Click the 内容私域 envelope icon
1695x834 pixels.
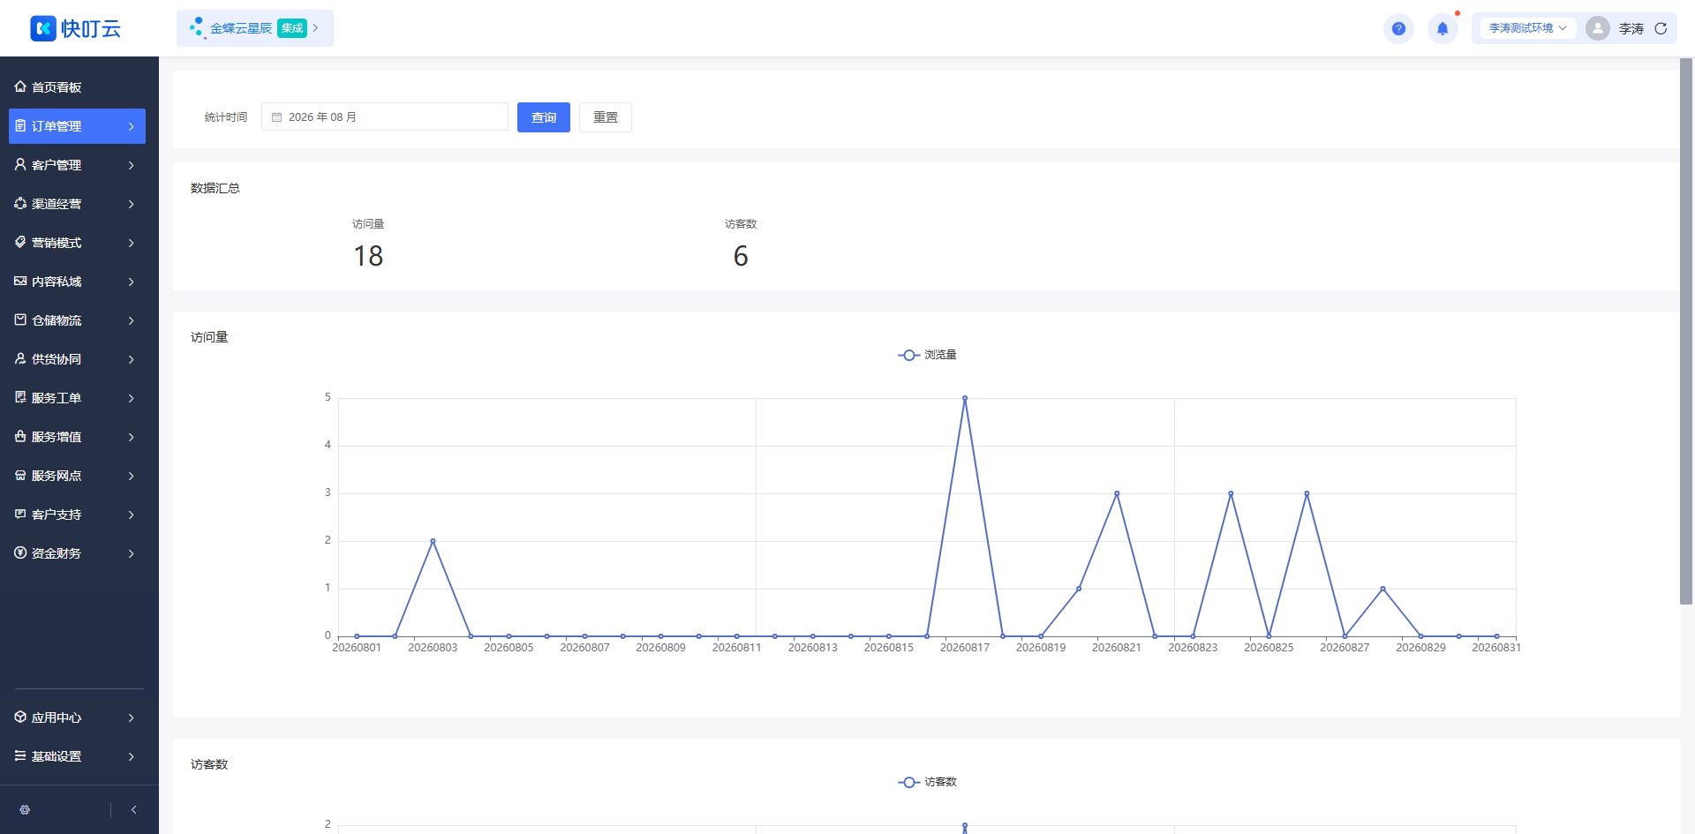(20, 281)
